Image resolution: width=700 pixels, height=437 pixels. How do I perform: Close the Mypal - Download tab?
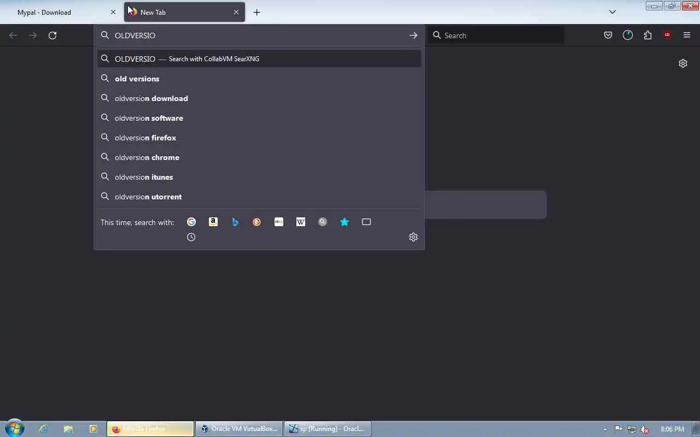point(113,12)
